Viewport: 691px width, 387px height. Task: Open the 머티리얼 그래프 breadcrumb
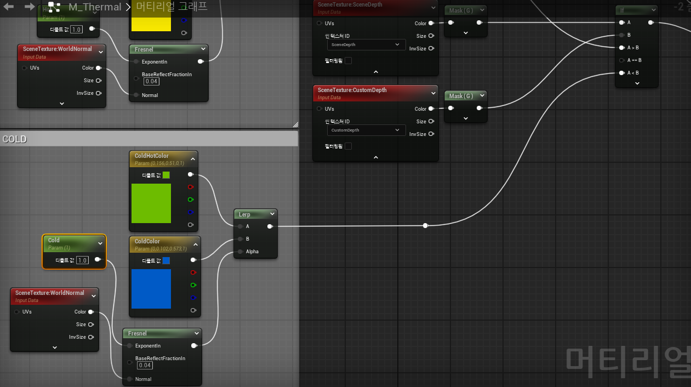[x=173, y=7]
